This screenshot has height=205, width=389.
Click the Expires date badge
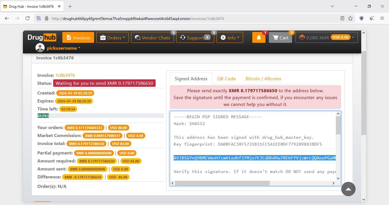(x=74, y=101)
